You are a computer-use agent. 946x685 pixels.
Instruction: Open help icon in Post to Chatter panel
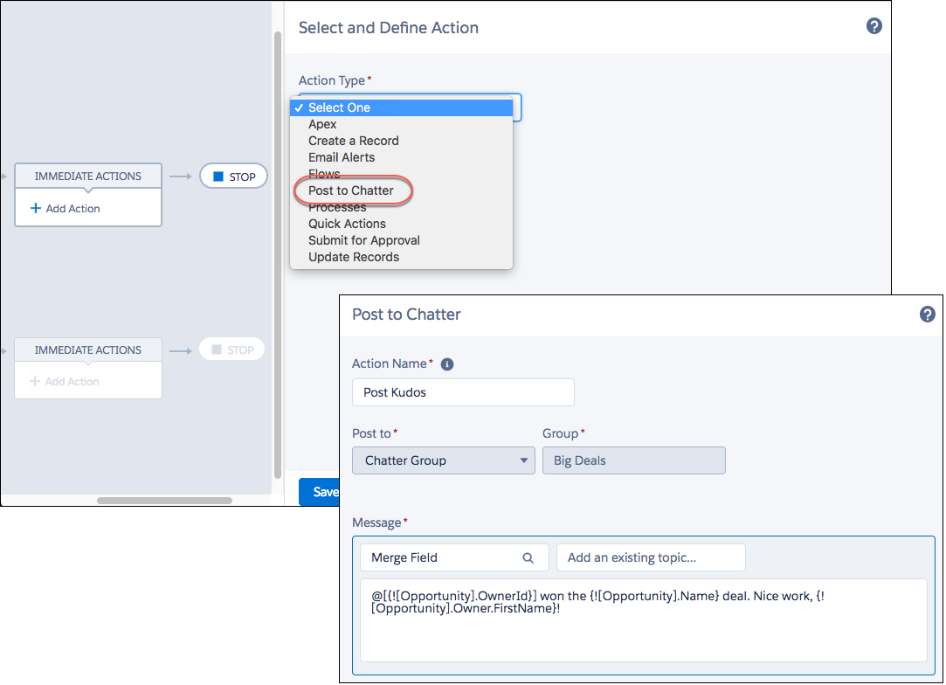click(x=927, y=314)
